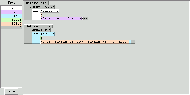The image size is (190, 95).
Task: Select the blue 21891 key entry
Action: pos(11,16)
